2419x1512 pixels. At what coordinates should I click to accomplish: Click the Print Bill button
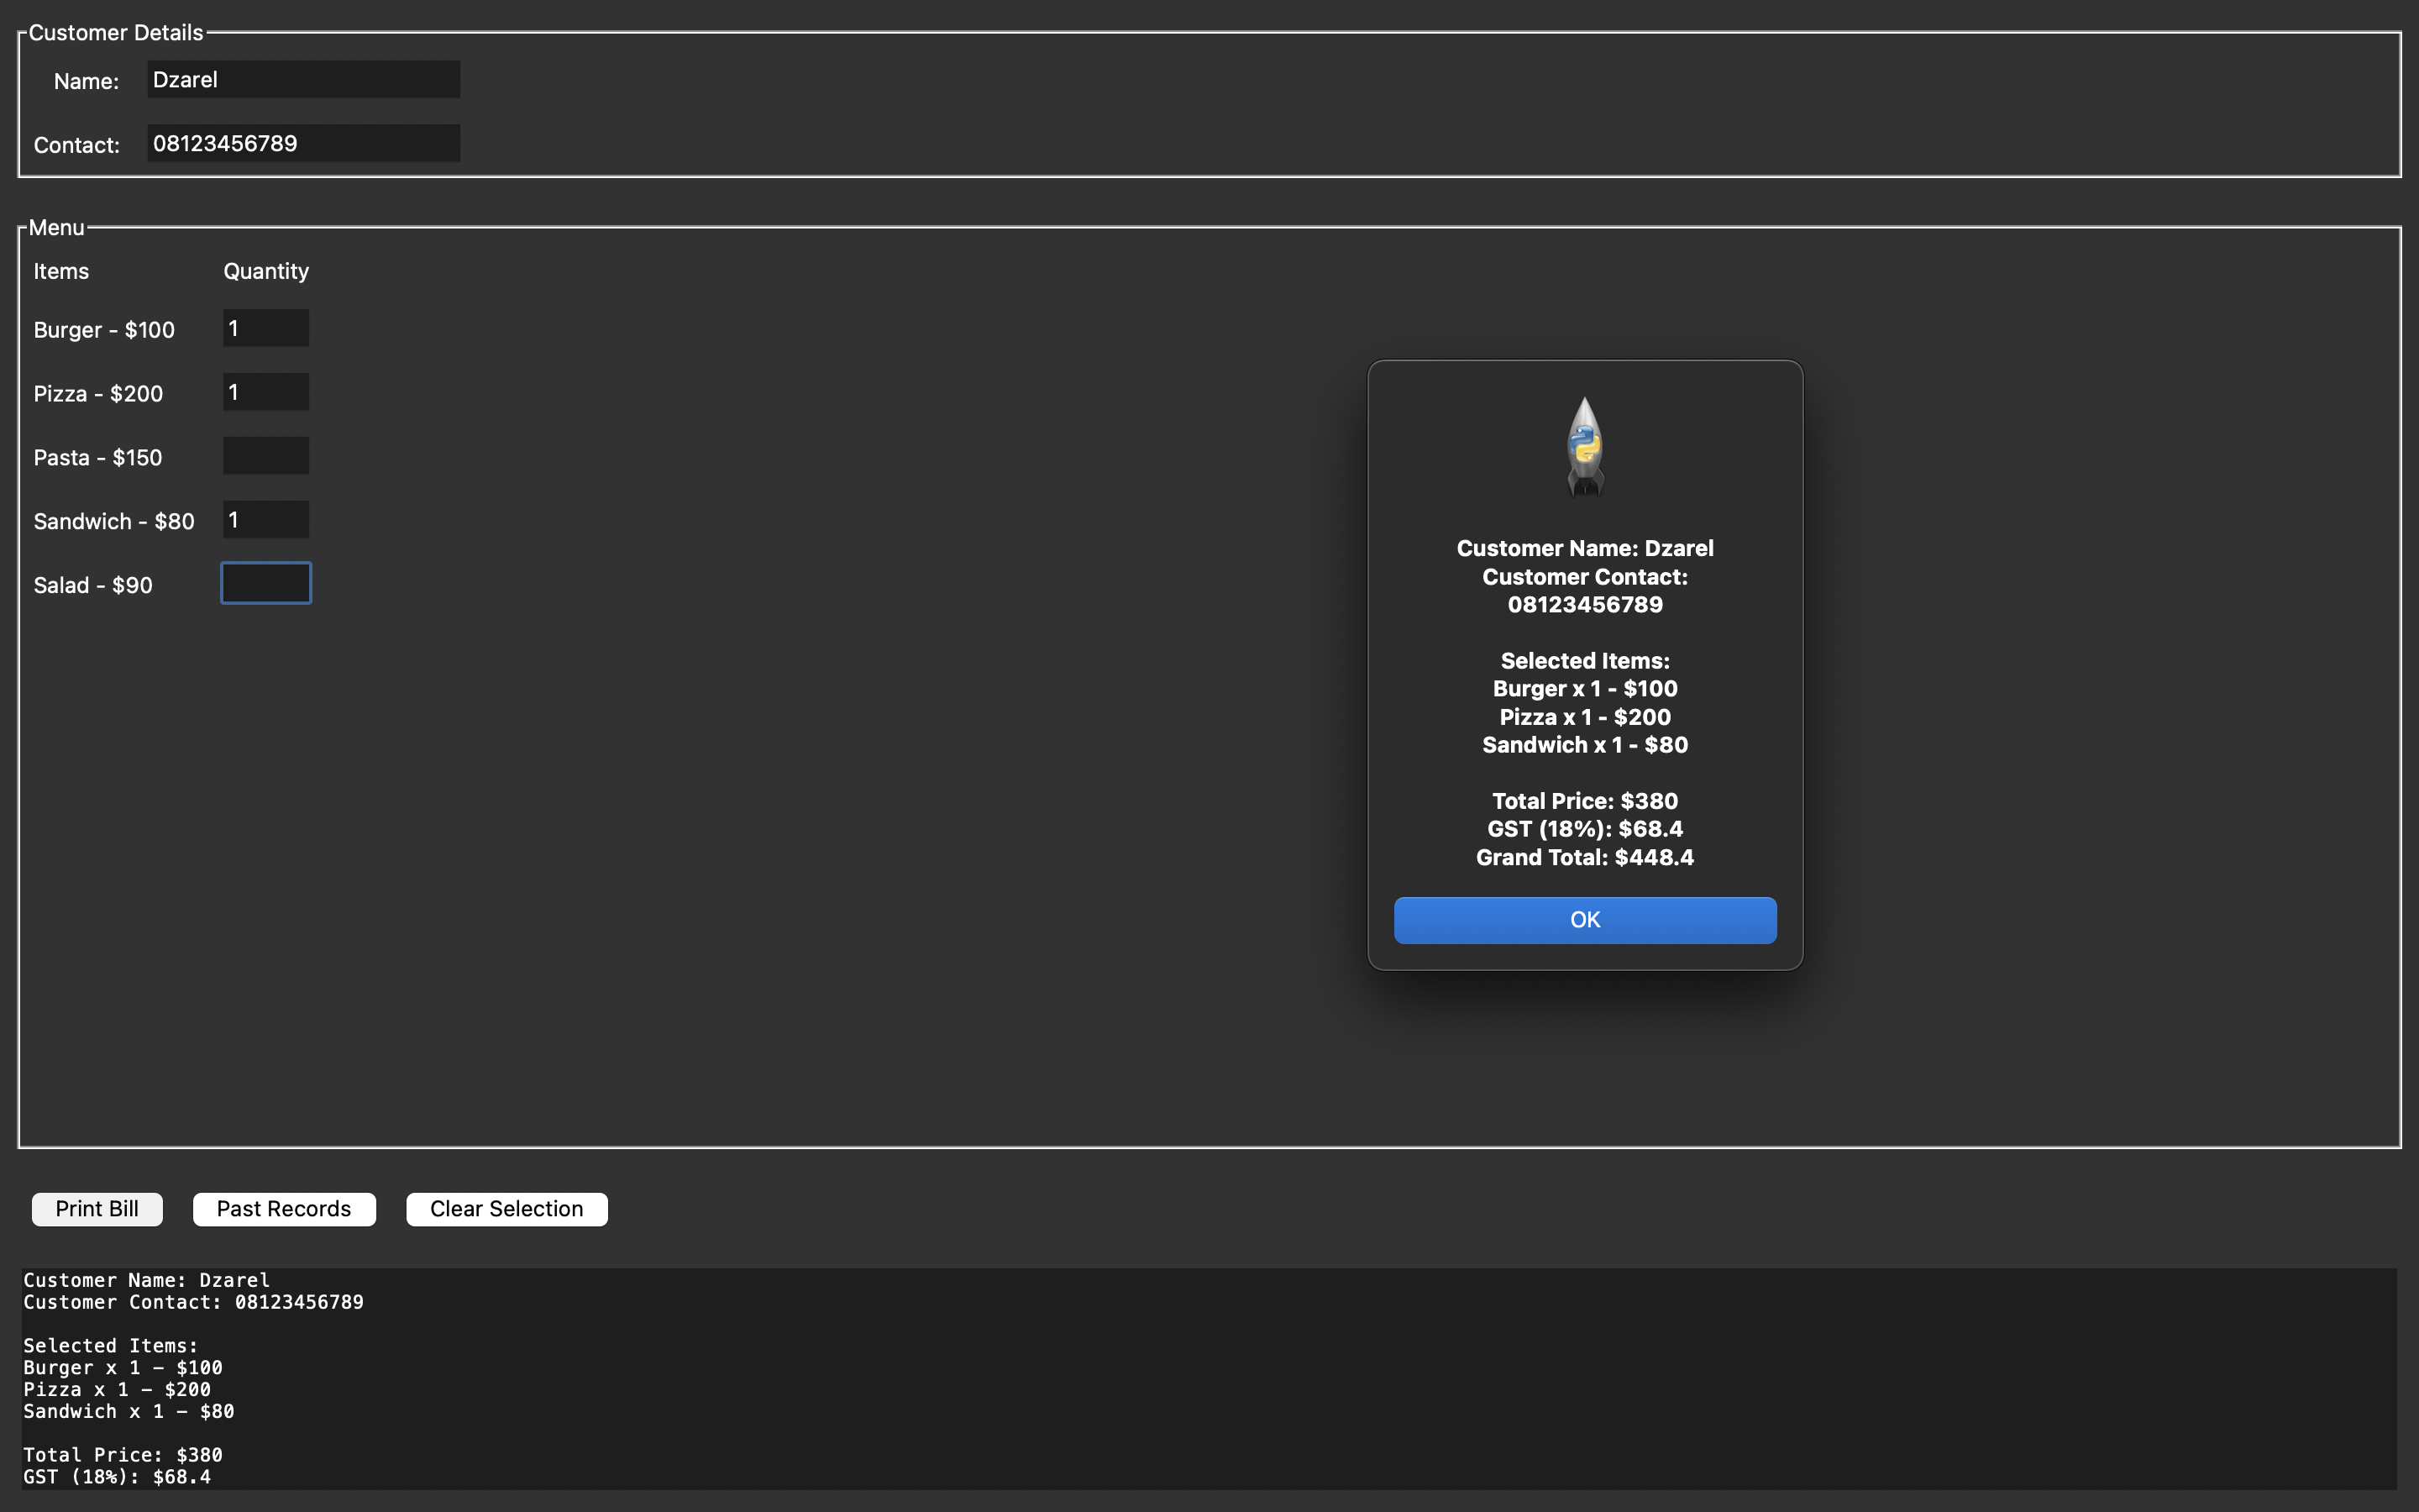point(97,1208)
